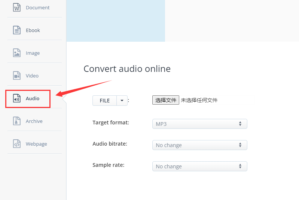Open the Document converter category
Screen dimensions: 299x200
[37, 7]
